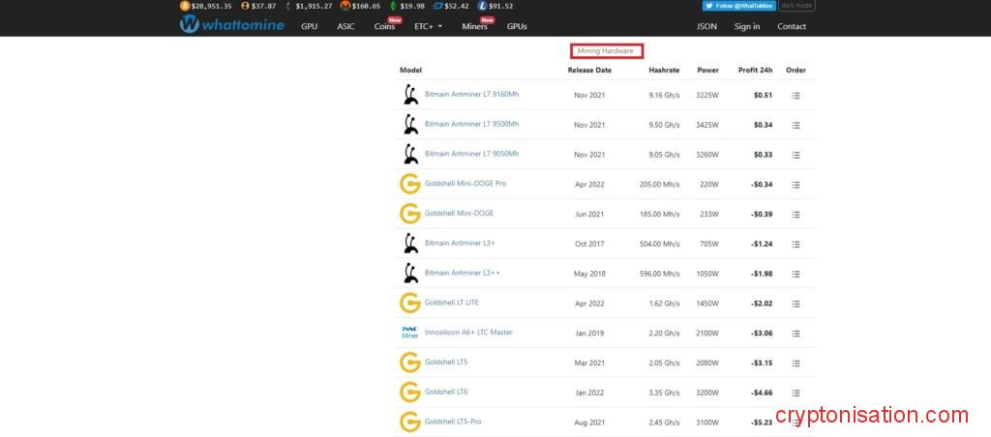Open Innosilicon A6+ LTC Master link

468,333
